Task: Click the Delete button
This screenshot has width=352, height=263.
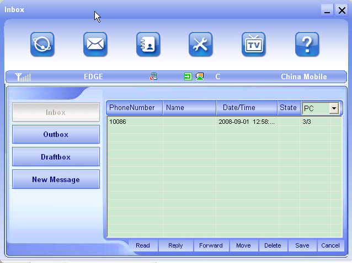Action: (x=273, y=245)
